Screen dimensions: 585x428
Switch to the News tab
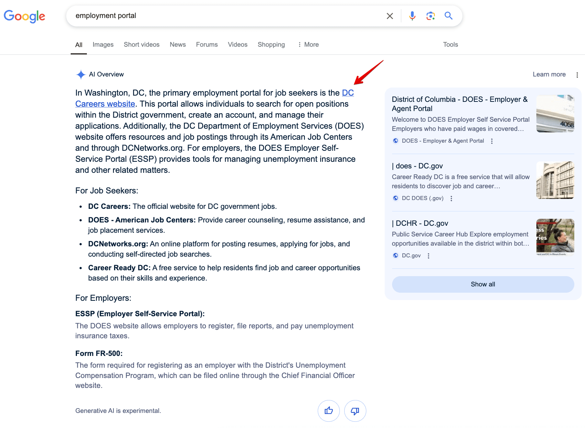tap(177, 44)
